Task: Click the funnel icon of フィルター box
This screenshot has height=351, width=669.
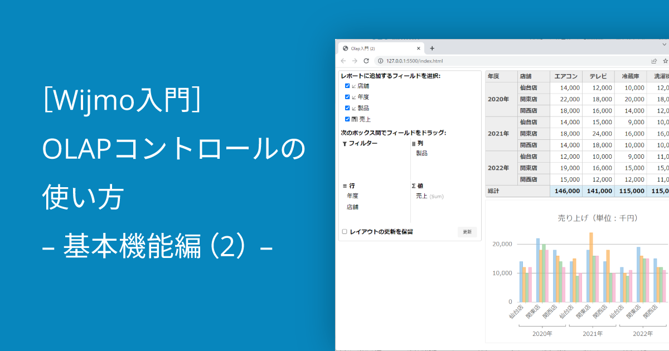Action: coord(344,144)
